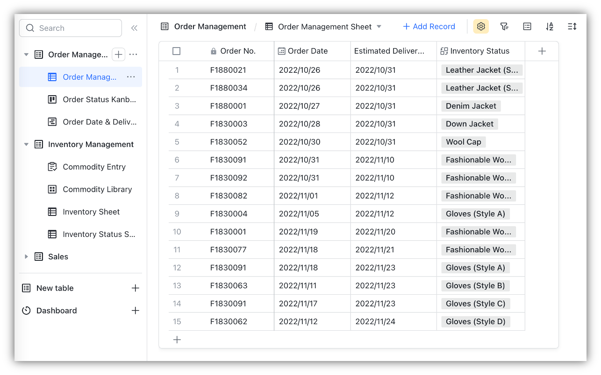Click the Down Jacket tag
This screenshot has width=601, height=375.
click(x=470, y=124)
